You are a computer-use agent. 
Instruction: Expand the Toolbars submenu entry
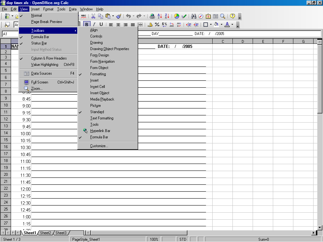(x=48, y=31)
